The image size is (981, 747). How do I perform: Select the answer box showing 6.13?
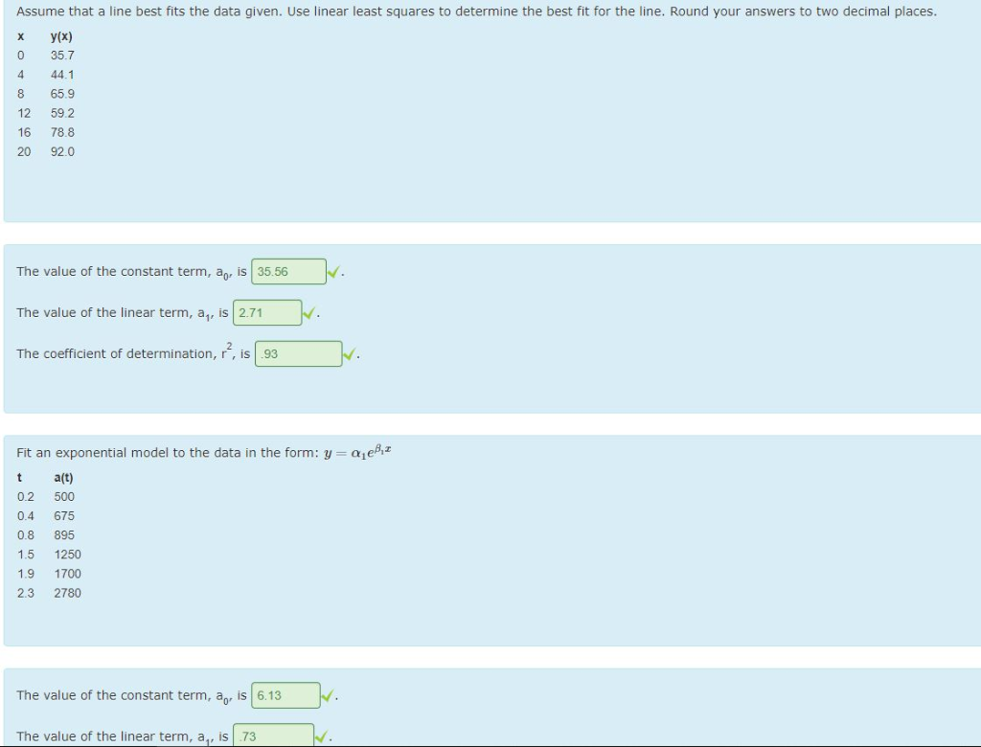point(284,695)
